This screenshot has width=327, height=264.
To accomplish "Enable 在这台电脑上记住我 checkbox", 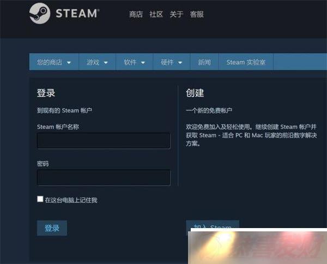I will pos(40,199).
